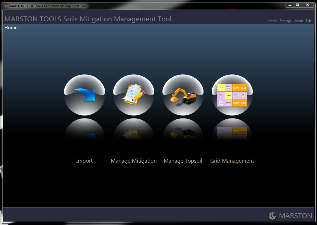317x225 pixels.
Task: Open the Manage Topsoil excavator icon
Action: pyautogui.click(x=183, y=95)
